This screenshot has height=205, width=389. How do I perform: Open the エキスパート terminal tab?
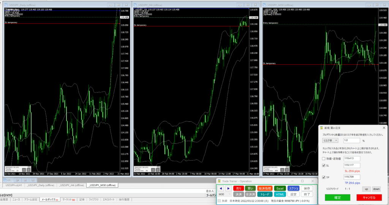109,200
